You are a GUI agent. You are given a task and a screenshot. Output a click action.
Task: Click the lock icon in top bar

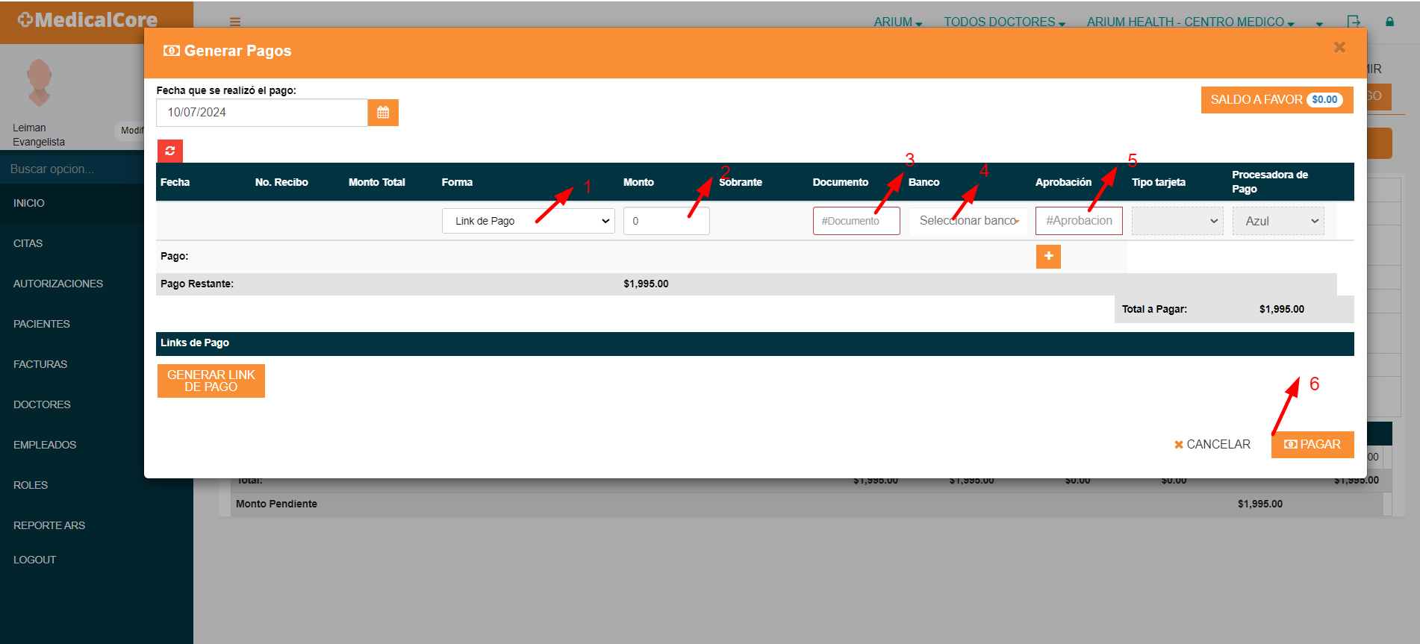pyautogui.click(x=1389, y=22)
